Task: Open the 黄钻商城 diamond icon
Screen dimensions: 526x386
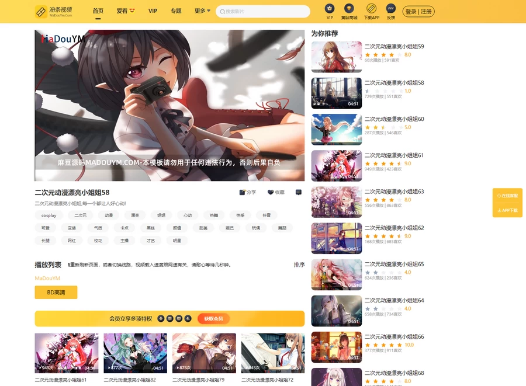Action: [x=349, y=8]
